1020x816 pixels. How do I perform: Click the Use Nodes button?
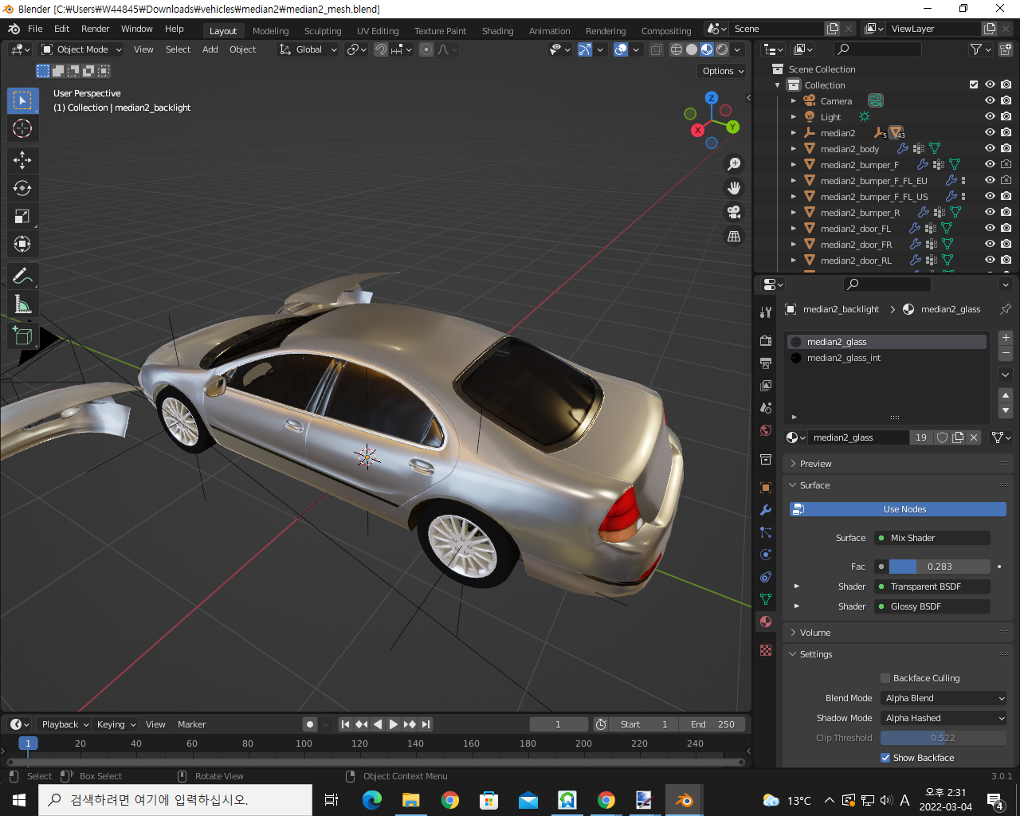tap(904, 509)
